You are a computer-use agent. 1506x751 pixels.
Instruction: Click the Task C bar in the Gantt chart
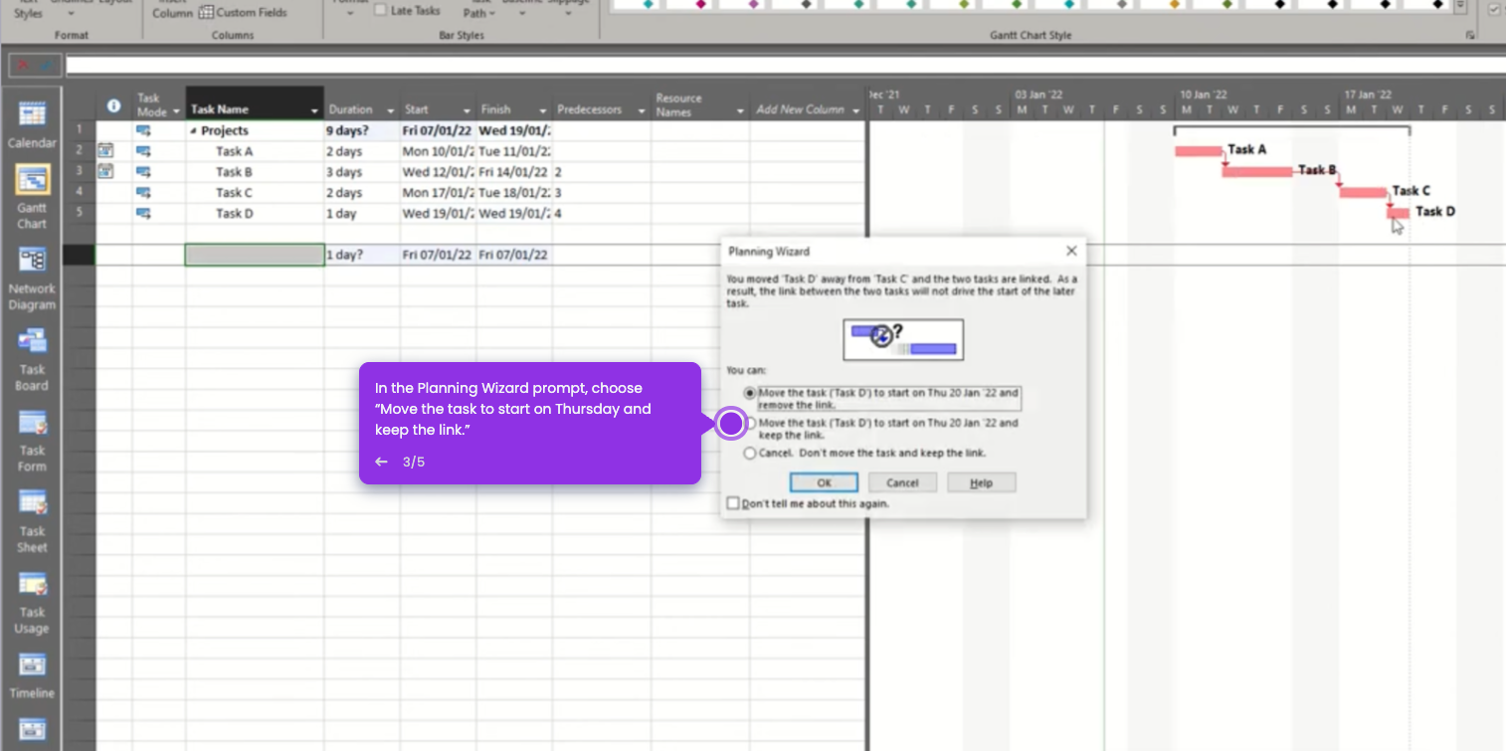pyautogui.click(x=1363, y=192)
